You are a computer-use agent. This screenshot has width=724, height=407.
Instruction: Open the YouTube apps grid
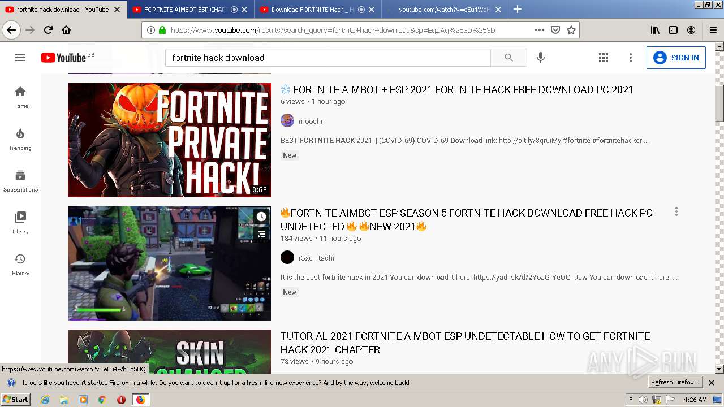click(x=604, y=58)
